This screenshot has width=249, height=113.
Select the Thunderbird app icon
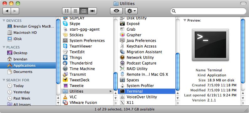point(65,63)
